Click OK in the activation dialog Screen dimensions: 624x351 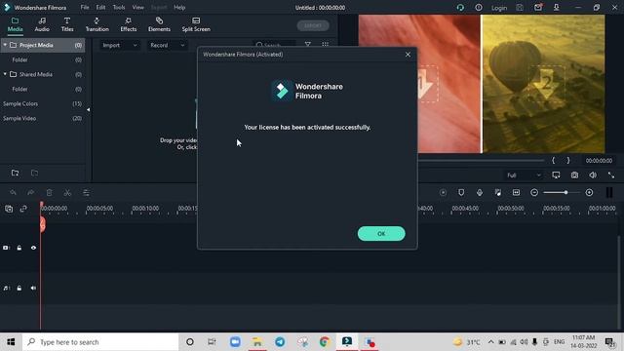[381, 234]
